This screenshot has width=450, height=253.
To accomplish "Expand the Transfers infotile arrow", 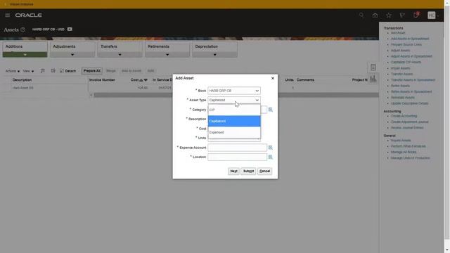I will click(x=120, y=55).
